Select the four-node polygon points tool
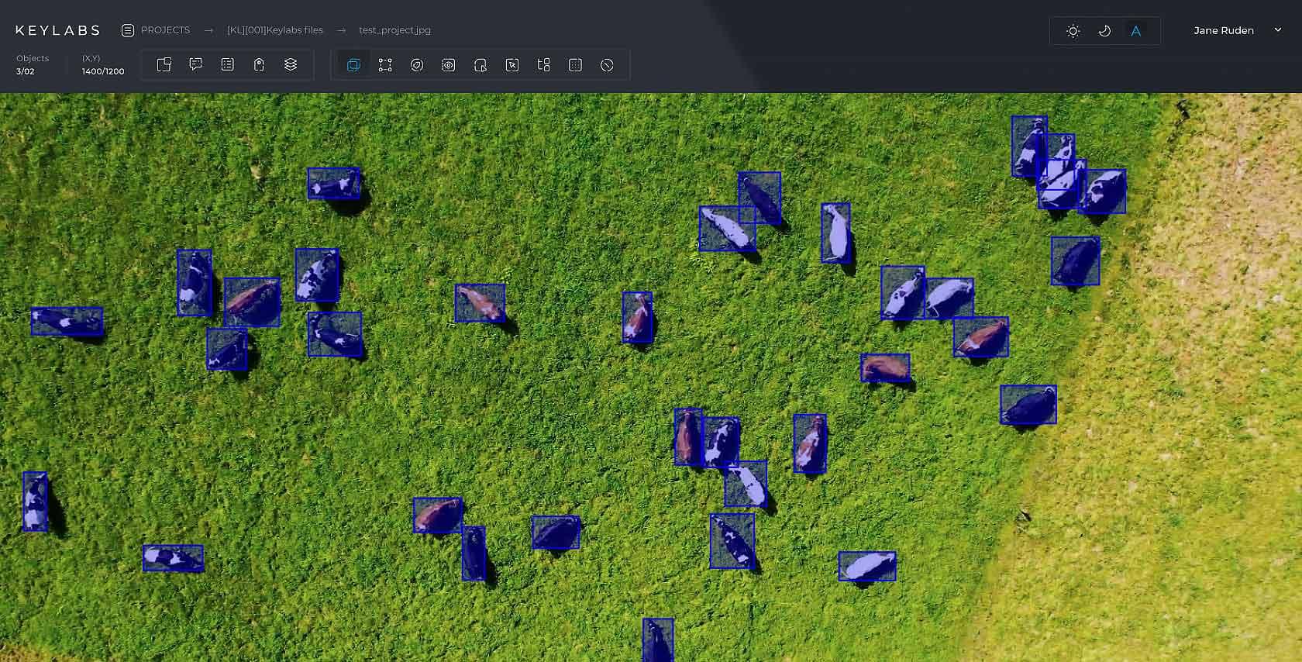Viewport: 1302px width, 662px height. point(385,65)
